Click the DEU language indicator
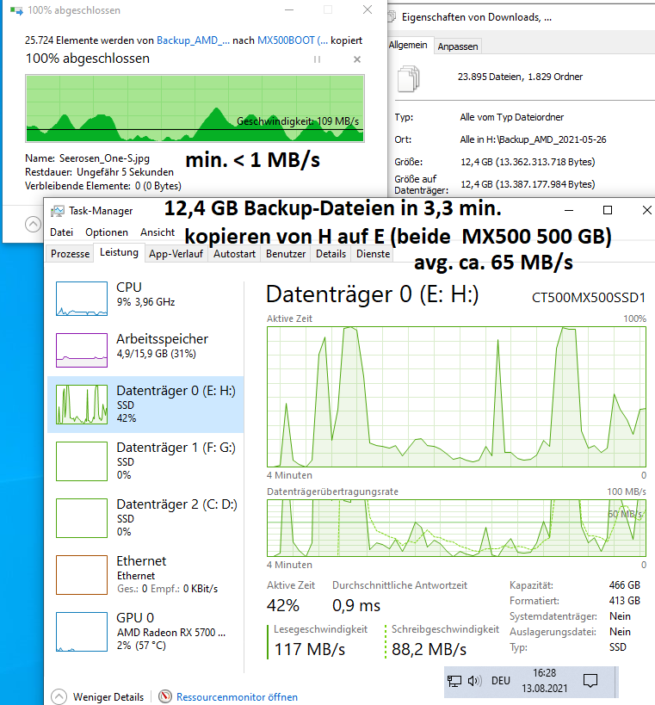Screen dimensions: 655x705 (x=501, y=681)
